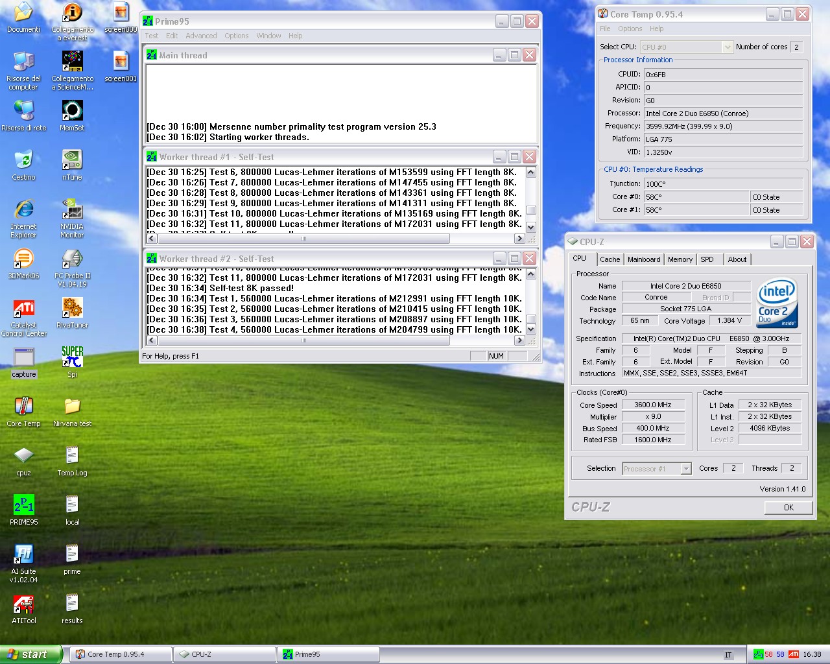The height and width of the screenshot is (664, 830).
Task: Open Temp Log text file
Action: [x=72, y=461]
